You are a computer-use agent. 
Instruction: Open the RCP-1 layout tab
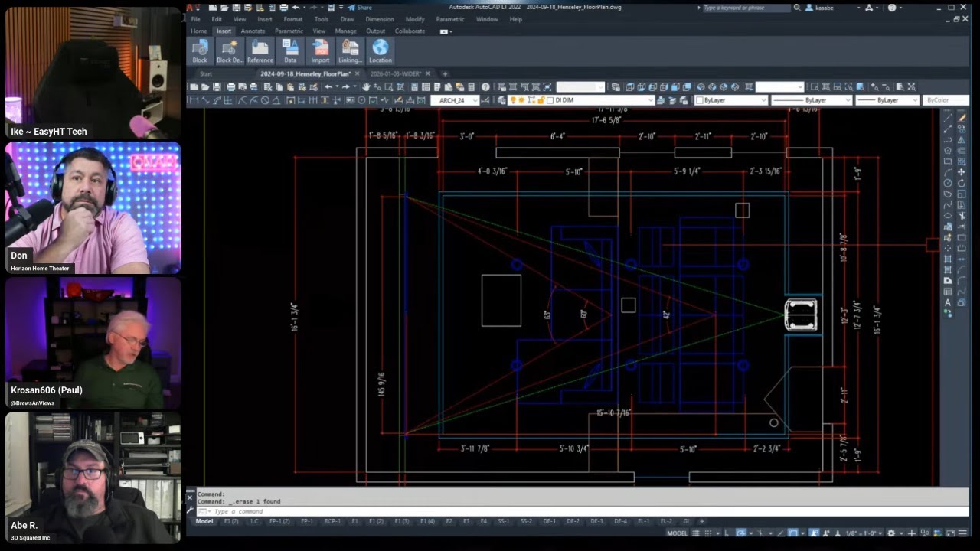(x=332, y=521)
